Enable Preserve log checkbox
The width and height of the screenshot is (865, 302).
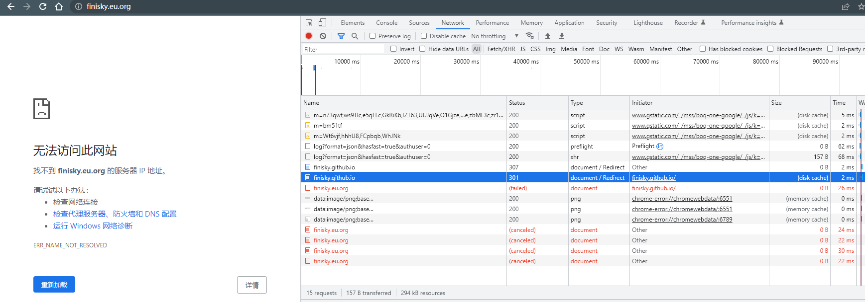(x=372, y=36)
